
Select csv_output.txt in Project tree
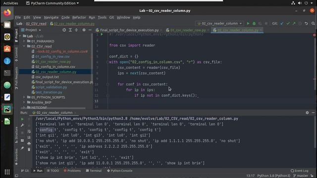pos(47,77)
